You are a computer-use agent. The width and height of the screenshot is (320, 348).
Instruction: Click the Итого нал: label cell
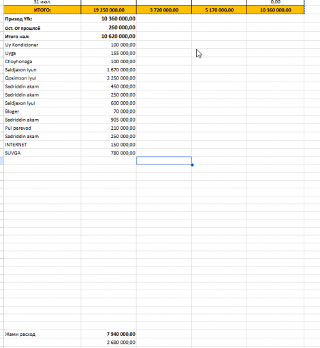(42, 37)
